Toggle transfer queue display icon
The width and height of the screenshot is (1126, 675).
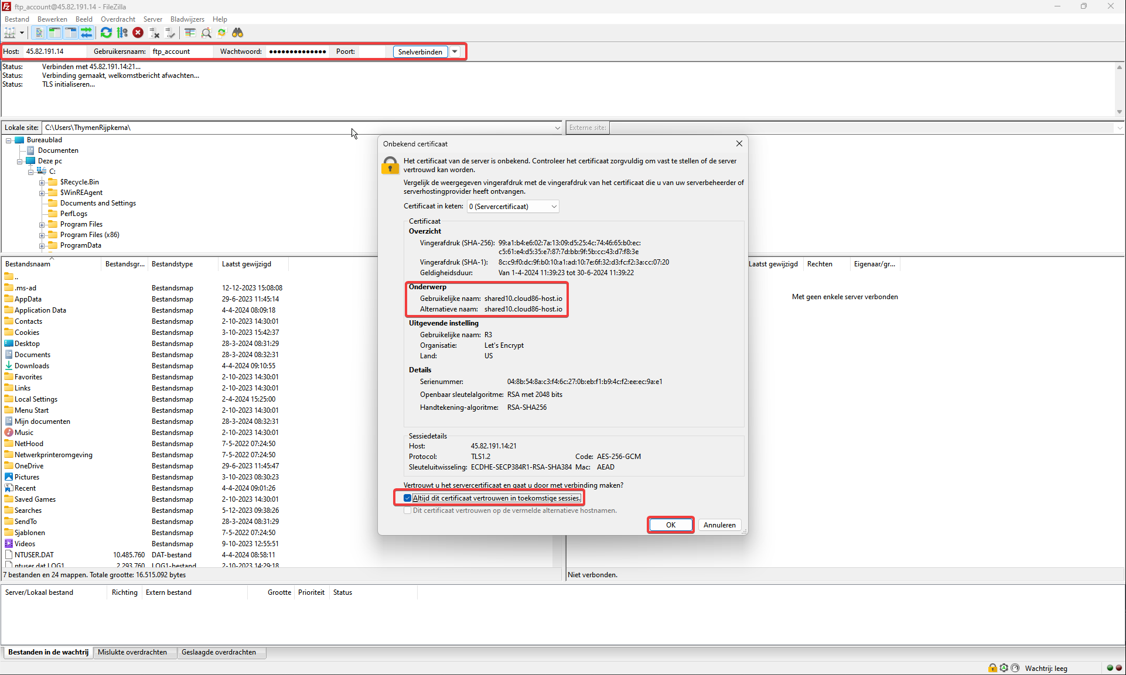pos(86,33)
